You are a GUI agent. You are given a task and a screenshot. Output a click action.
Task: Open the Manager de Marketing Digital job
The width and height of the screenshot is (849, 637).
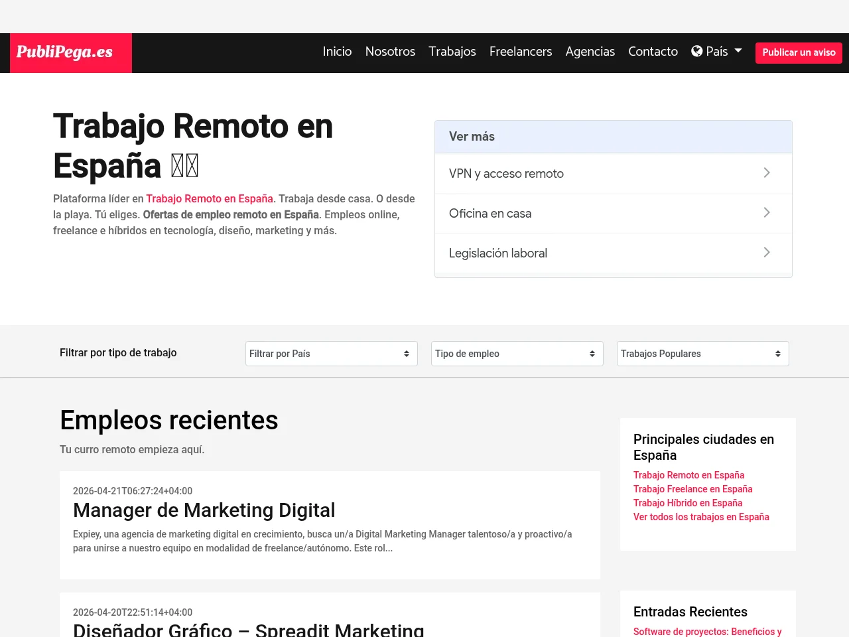204,510
